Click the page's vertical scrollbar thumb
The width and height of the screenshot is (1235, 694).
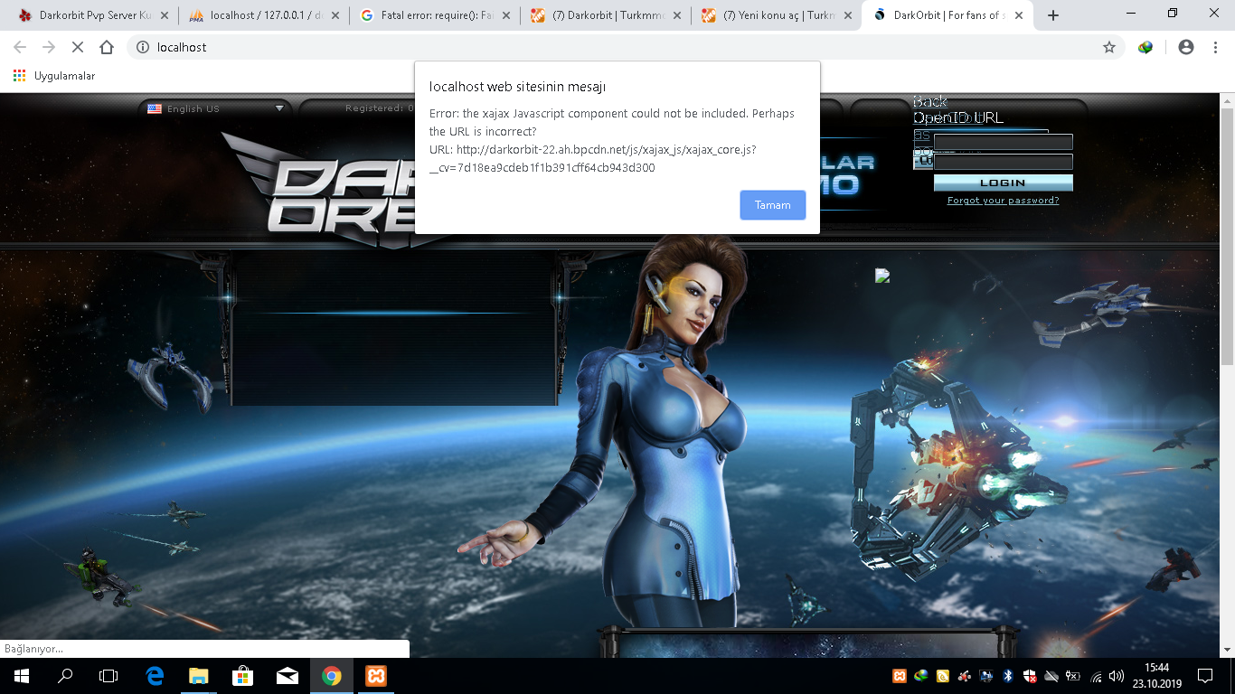click(1228, 235)
